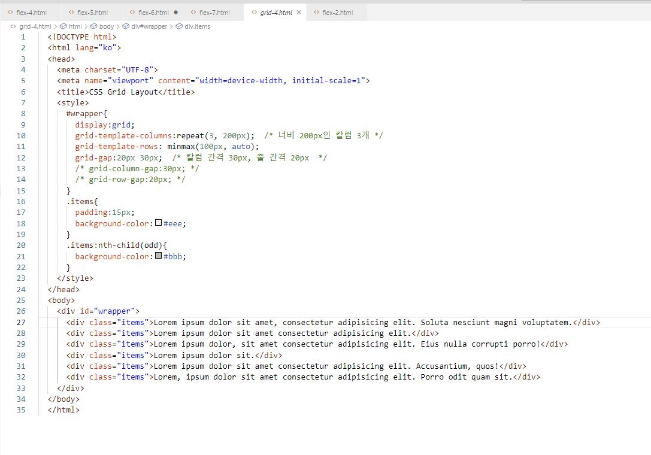Click the HTML file icon on grid-4.html tab
The image size is (651, 455).
[x=254, y=13]
